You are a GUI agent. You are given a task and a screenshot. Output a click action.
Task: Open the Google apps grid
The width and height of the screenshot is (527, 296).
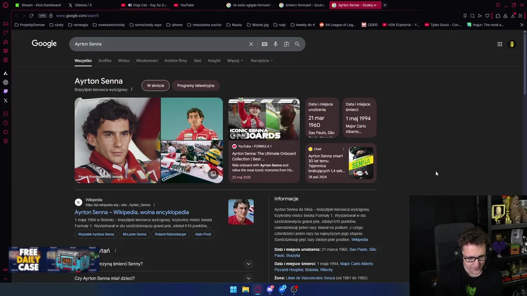(x=500, y=44)
